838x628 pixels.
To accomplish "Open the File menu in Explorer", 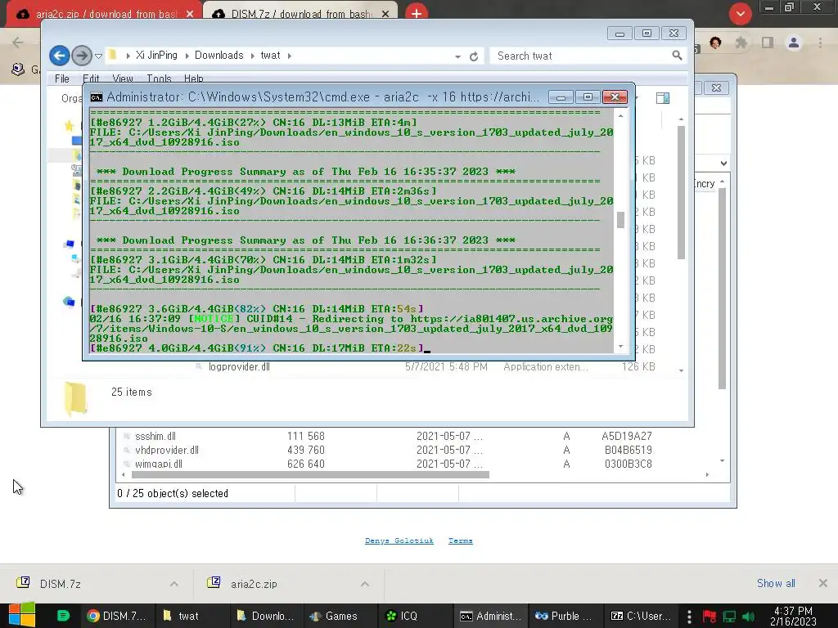I will (62, 78).
